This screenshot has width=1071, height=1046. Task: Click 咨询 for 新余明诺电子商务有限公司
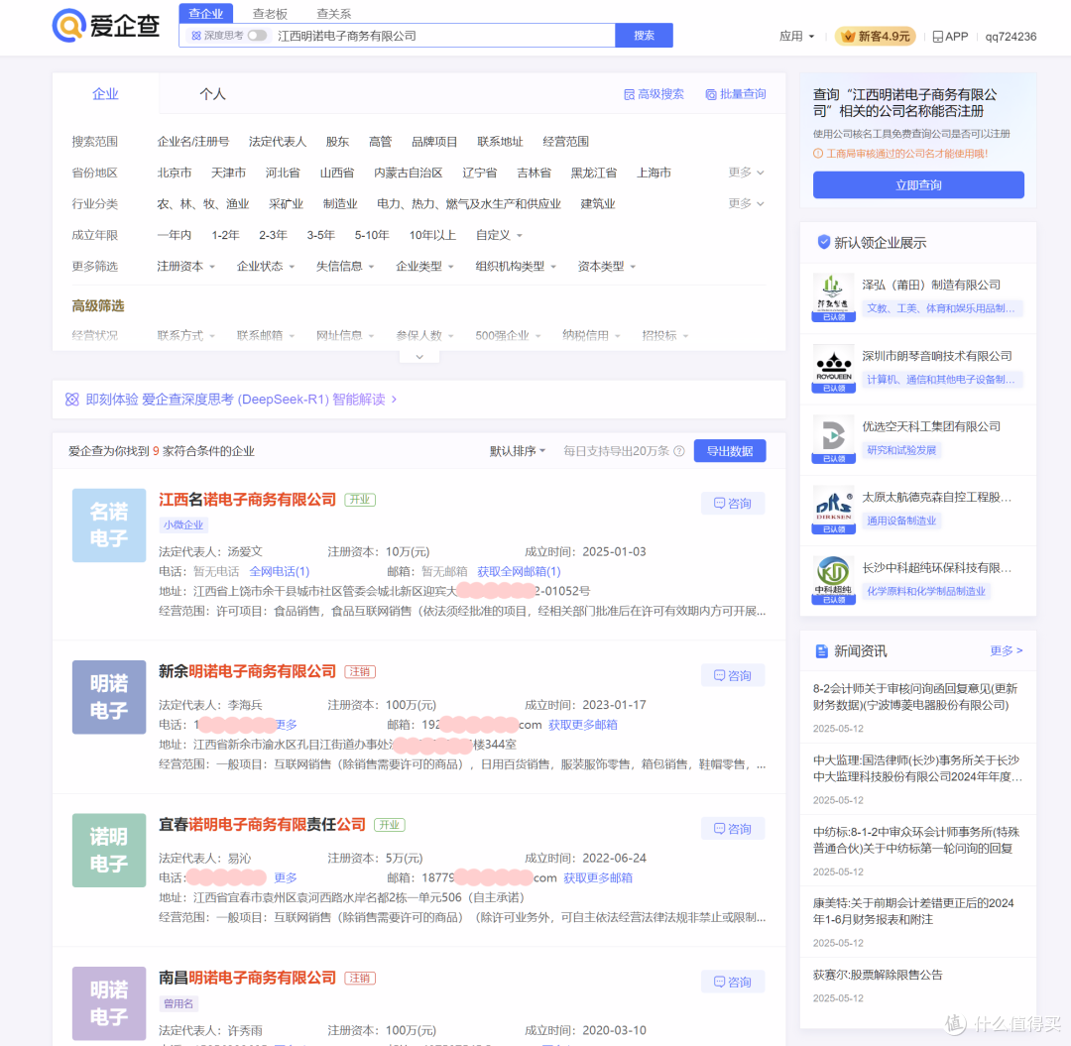(x=732, y=675)
